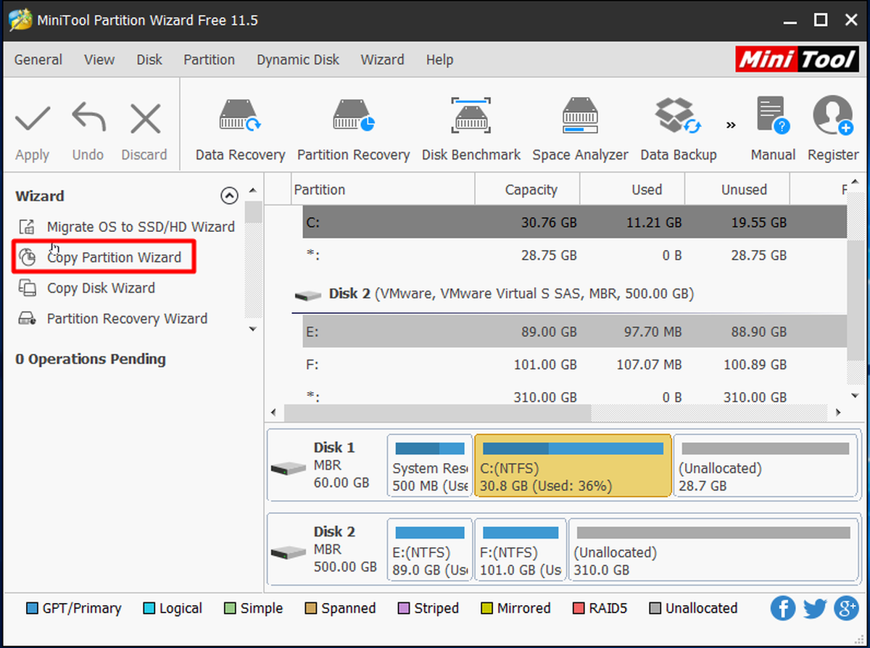The width and height of the screenshot is (870, 648).
Task: Open the General menu
Action: coord(38,59)
